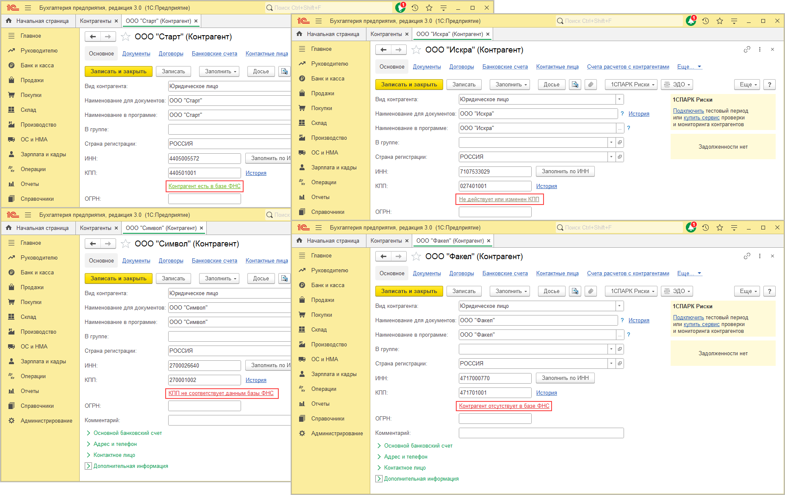This screenshot has height=495, width=785.
Task: Click report icon next to Досье in Искра
Action: point(575,85)
